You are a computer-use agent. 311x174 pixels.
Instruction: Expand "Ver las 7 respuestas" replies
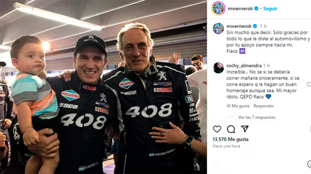257,117
